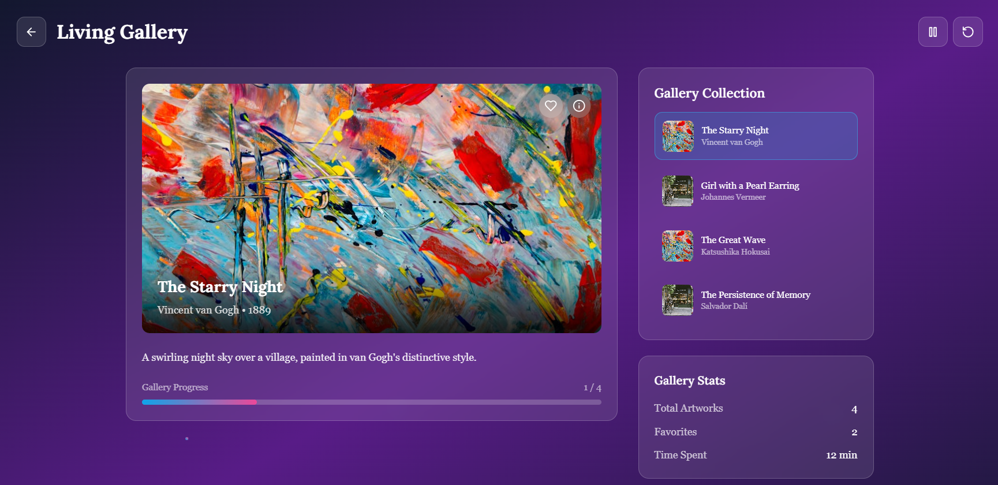
Task: Click the 12 min time value
Action: click(x=842, y=455)
